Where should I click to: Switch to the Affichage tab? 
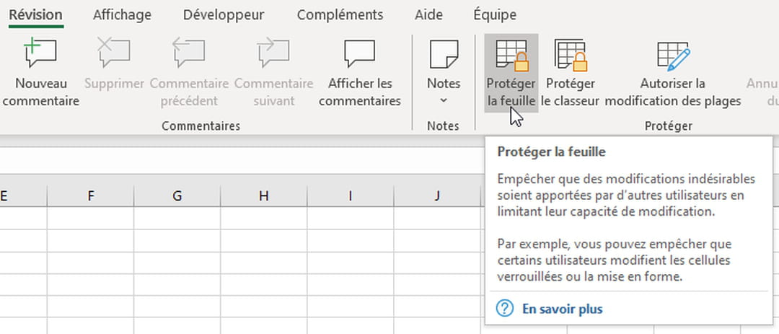point(122,15)
